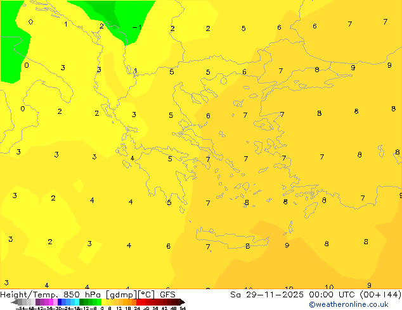The height and width of the screenshot is (310, 402).
Task: Pick the bright magenta legend swatch
Action: [51, 302]
